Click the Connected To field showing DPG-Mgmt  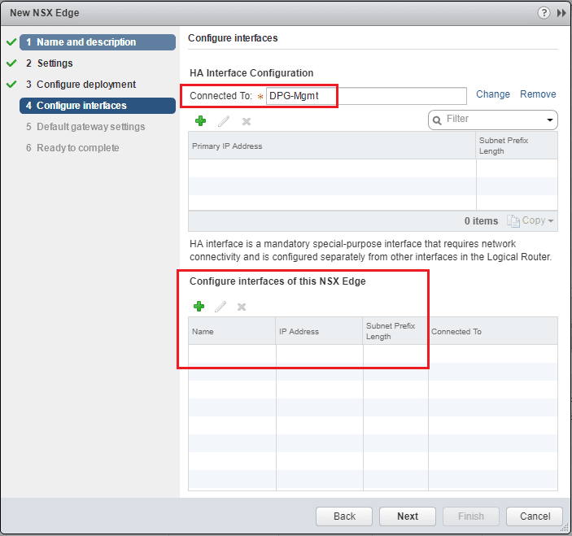point(366,96)
